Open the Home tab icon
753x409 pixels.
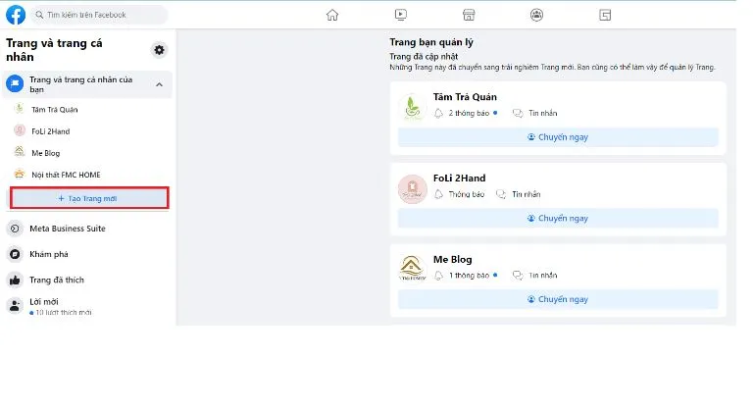pyautogui.click(x=332, y=15)
